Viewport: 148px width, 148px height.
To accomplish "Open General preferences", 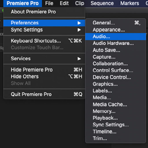I will point(116,23).
